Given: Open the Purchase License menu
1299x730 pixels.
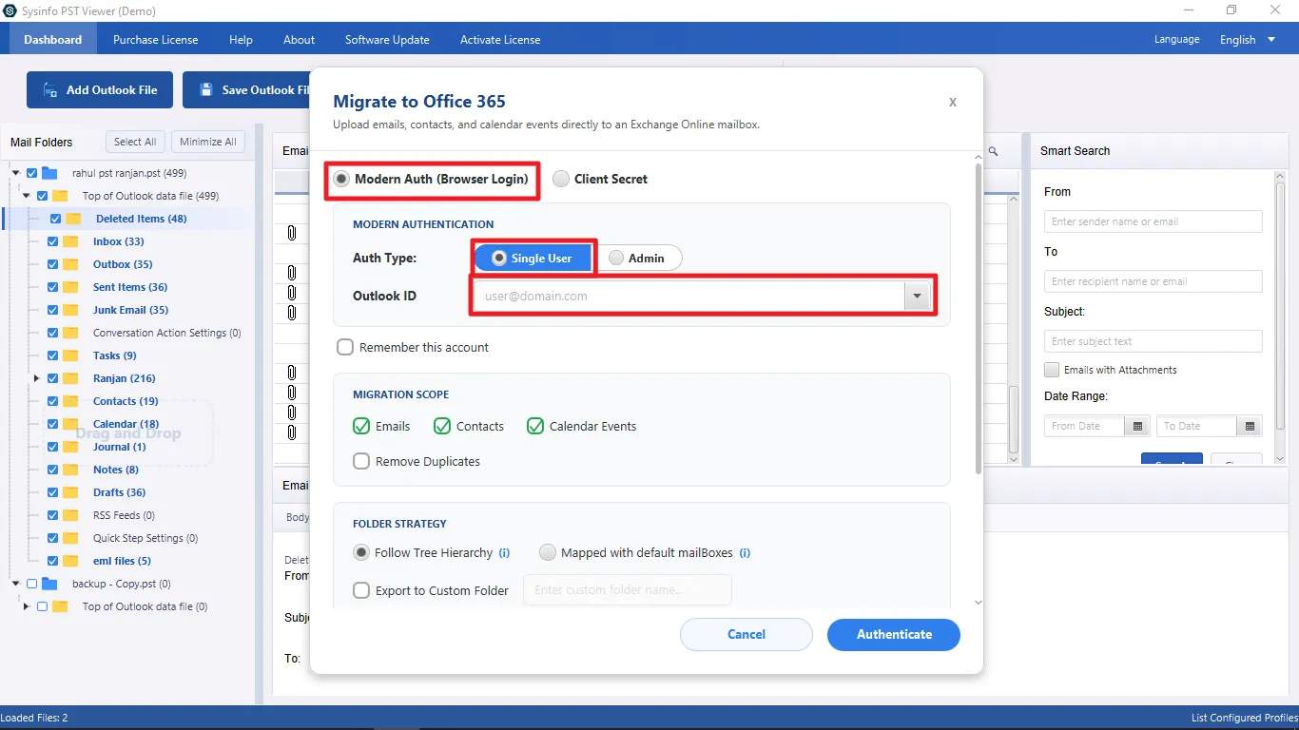Looking at the screenshot, I should [x=156, y=40].
